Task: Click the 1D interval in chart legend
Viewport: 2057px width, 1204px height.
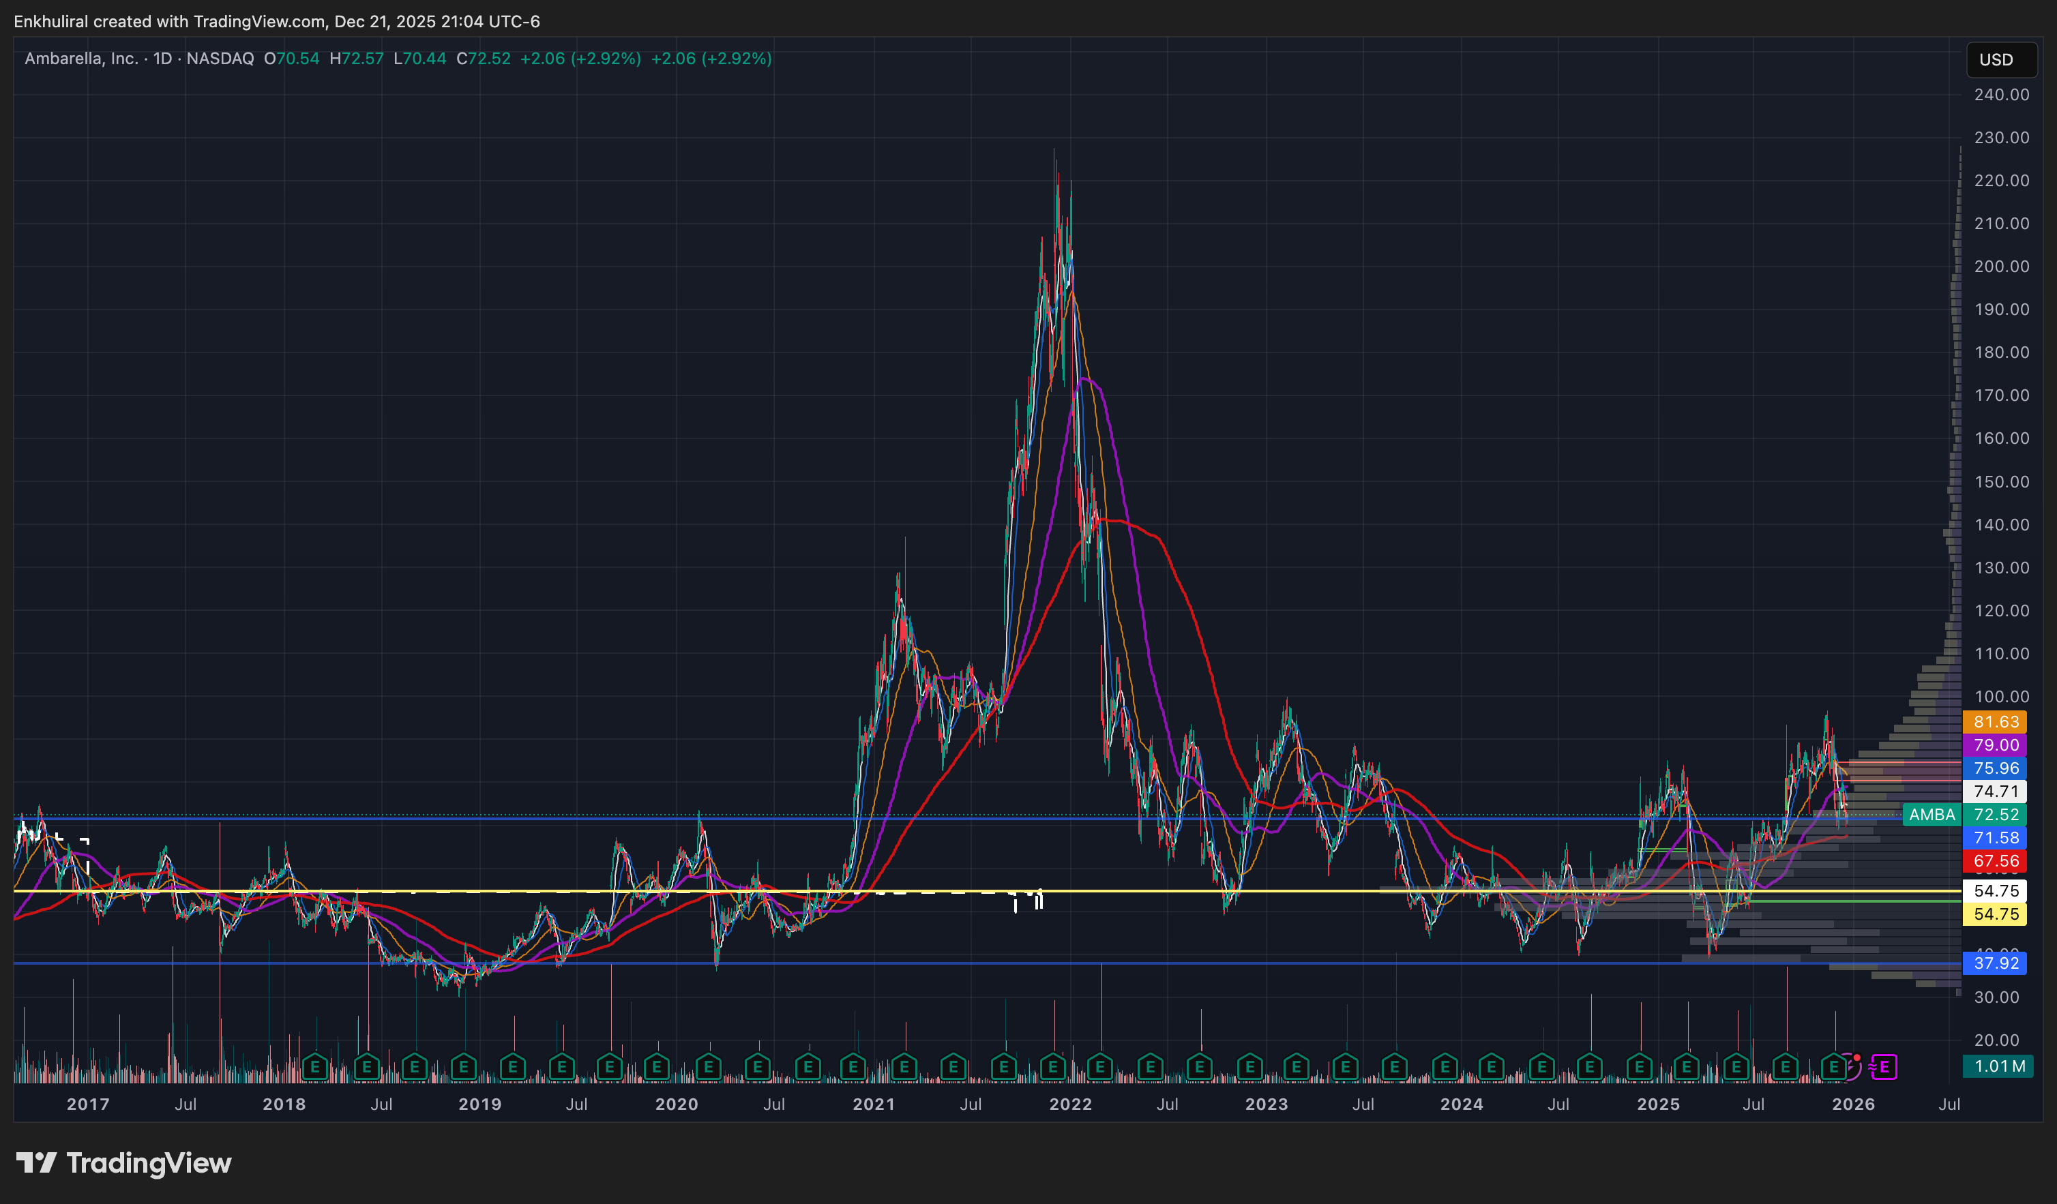Action: [162, 59]
